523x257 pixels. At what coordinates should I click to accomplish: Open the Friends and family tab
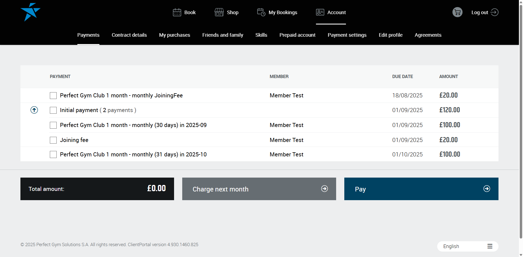223,35
